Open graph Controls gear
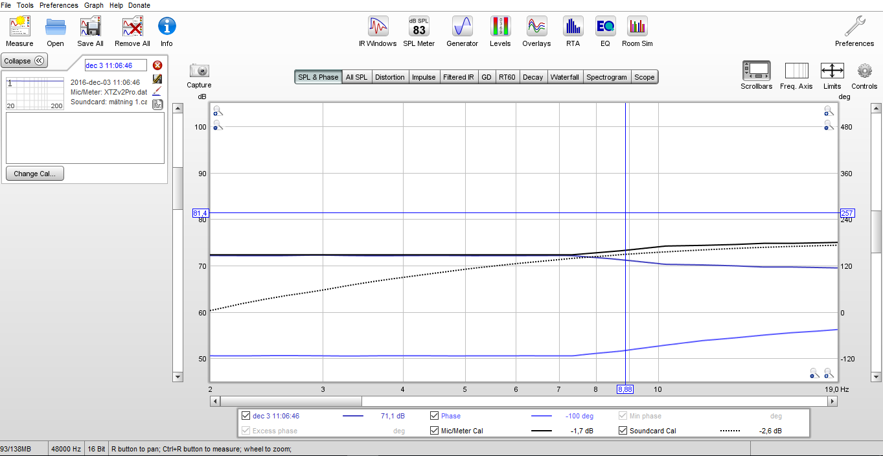 point(864,71)
